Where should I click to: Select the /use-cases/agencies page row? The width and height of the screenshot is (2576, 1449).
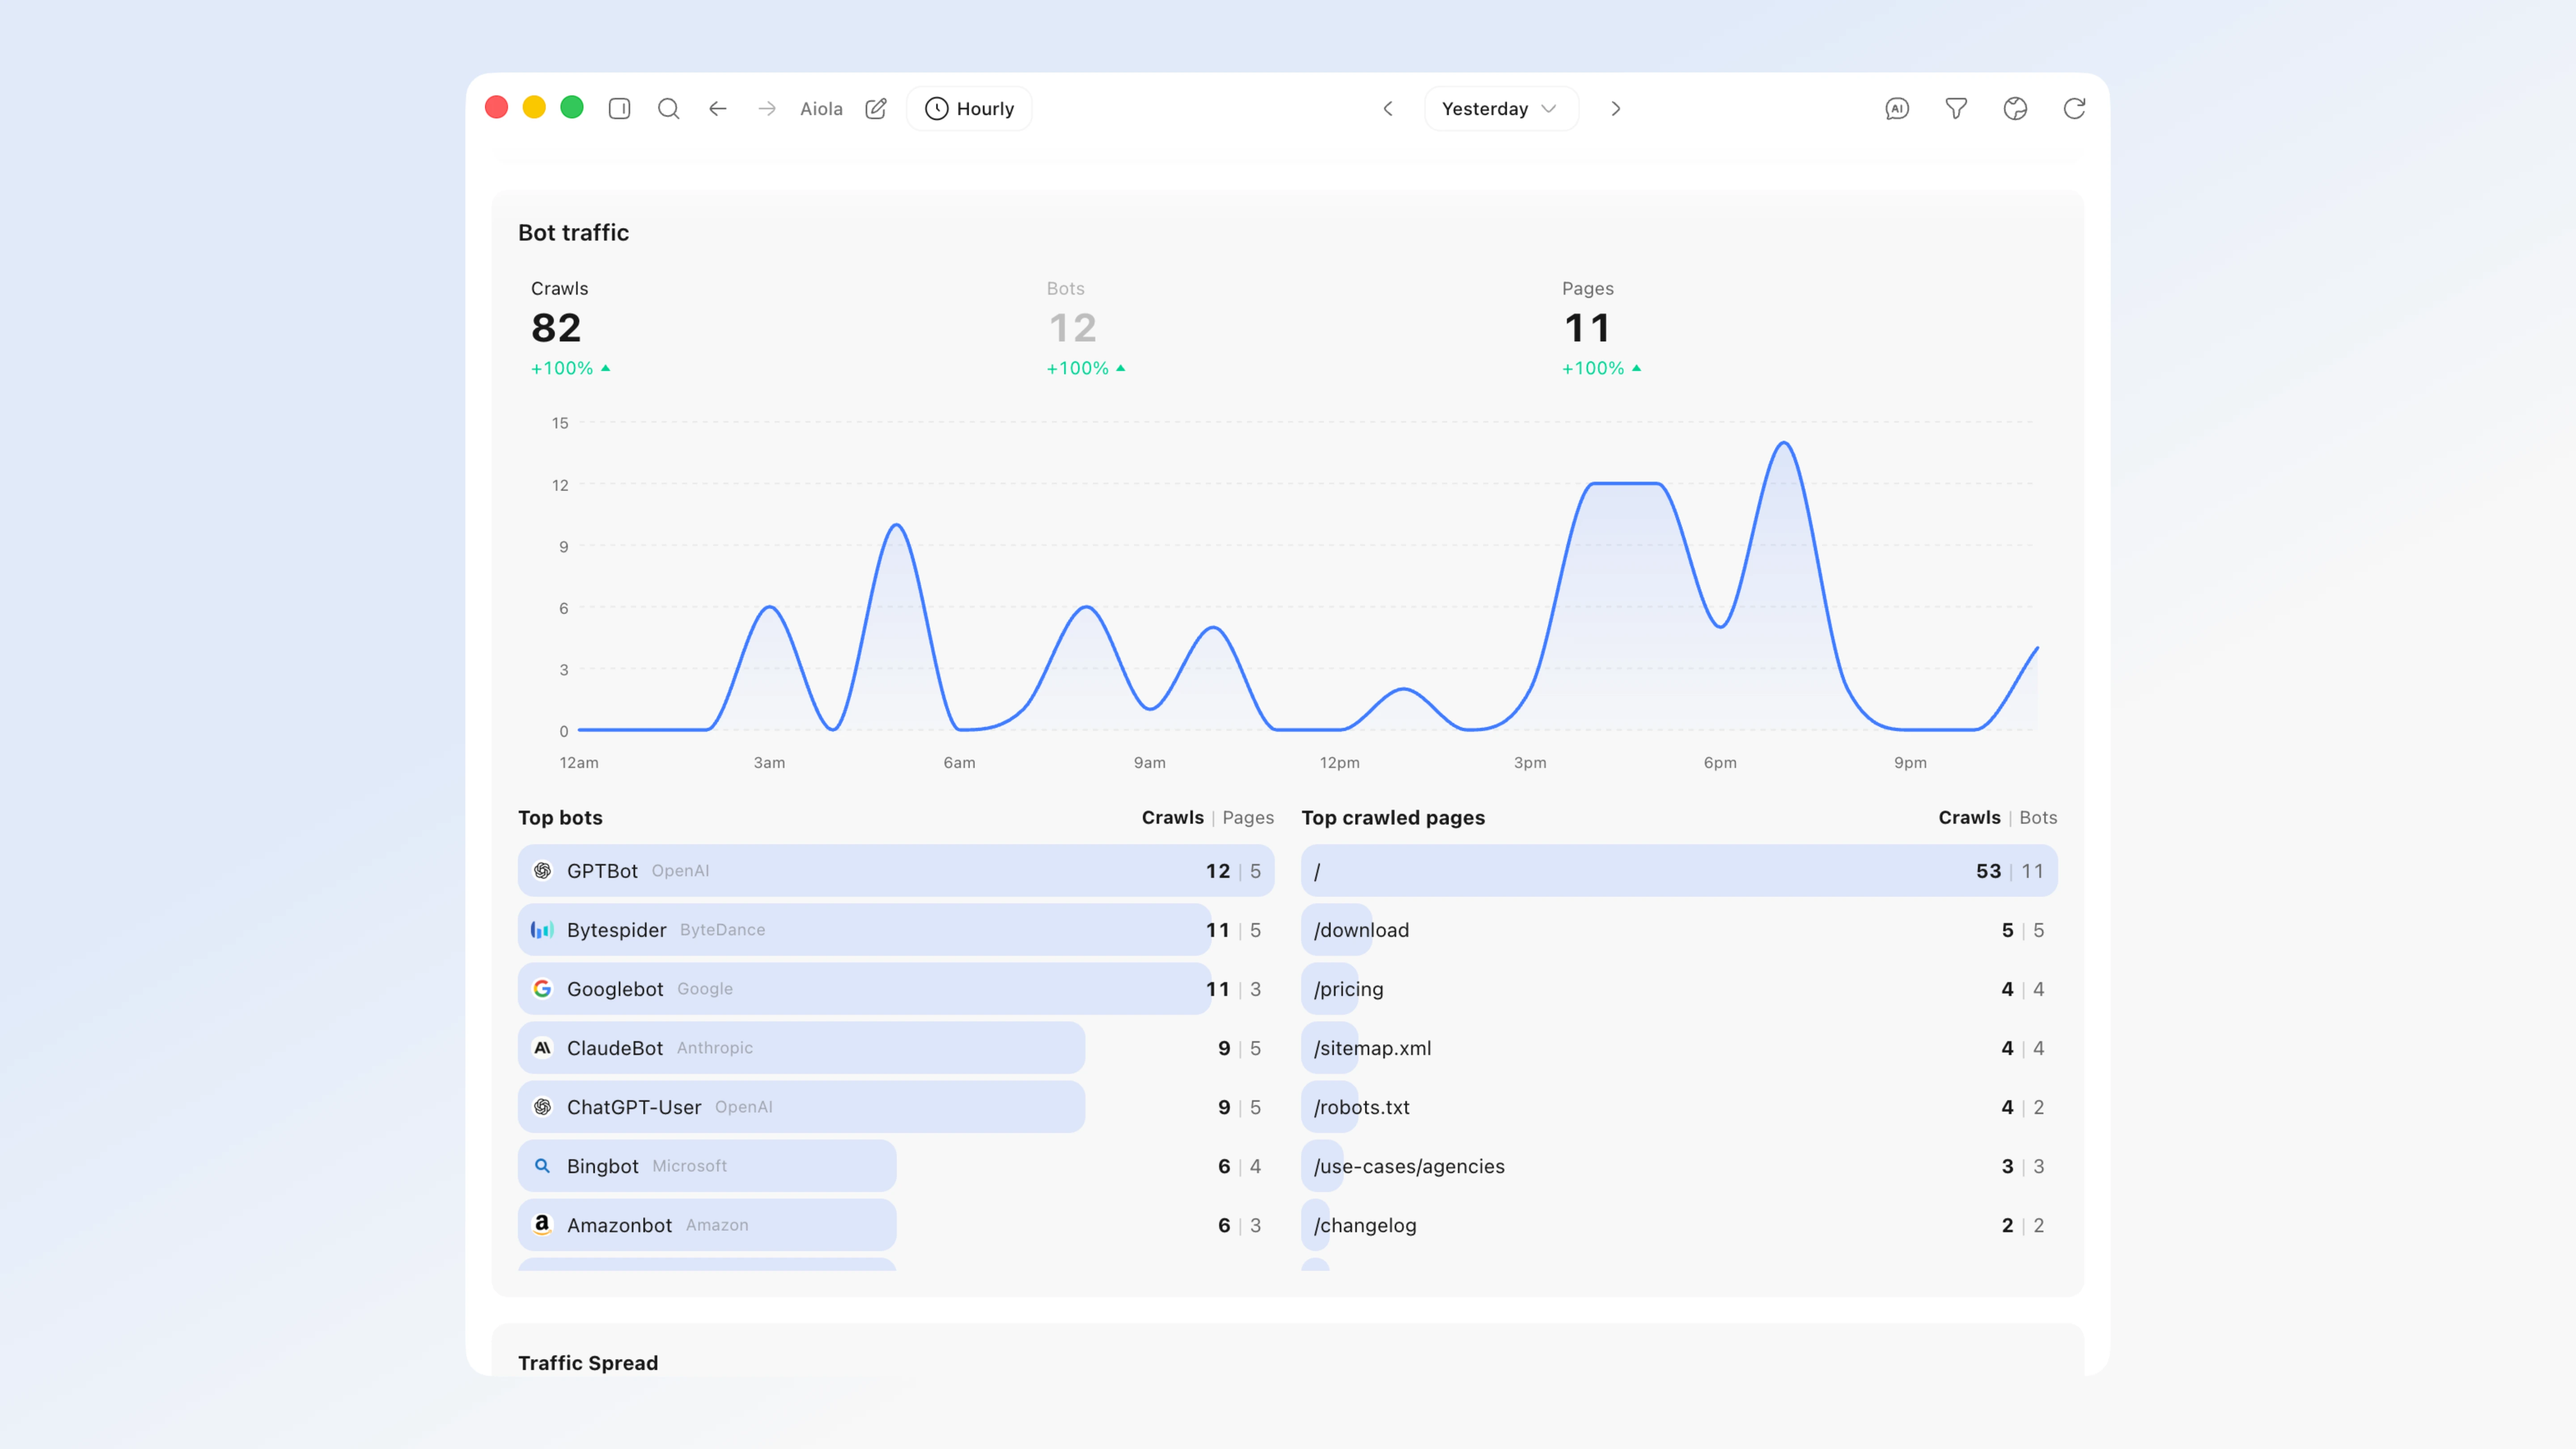1679,1165
